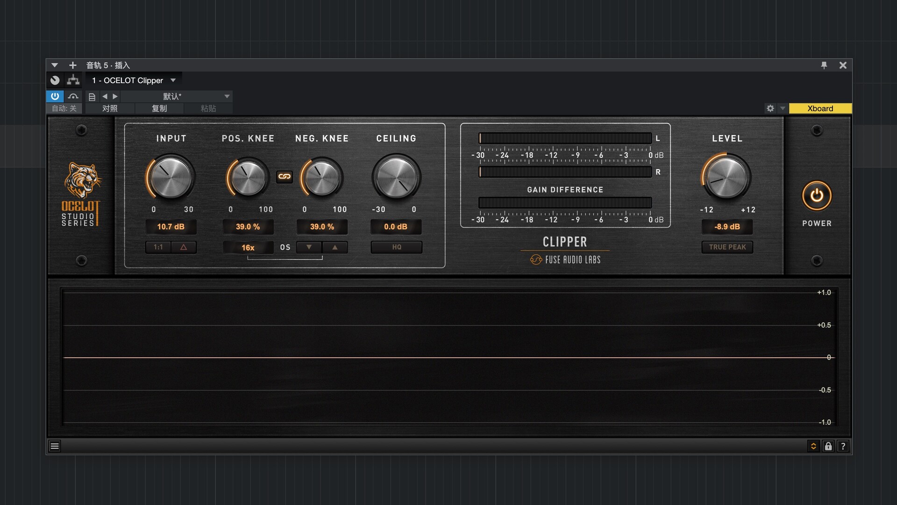The width and height of the screenshot is (897, 505).
Task: Click the L channel meter
Action: [565, 138]
